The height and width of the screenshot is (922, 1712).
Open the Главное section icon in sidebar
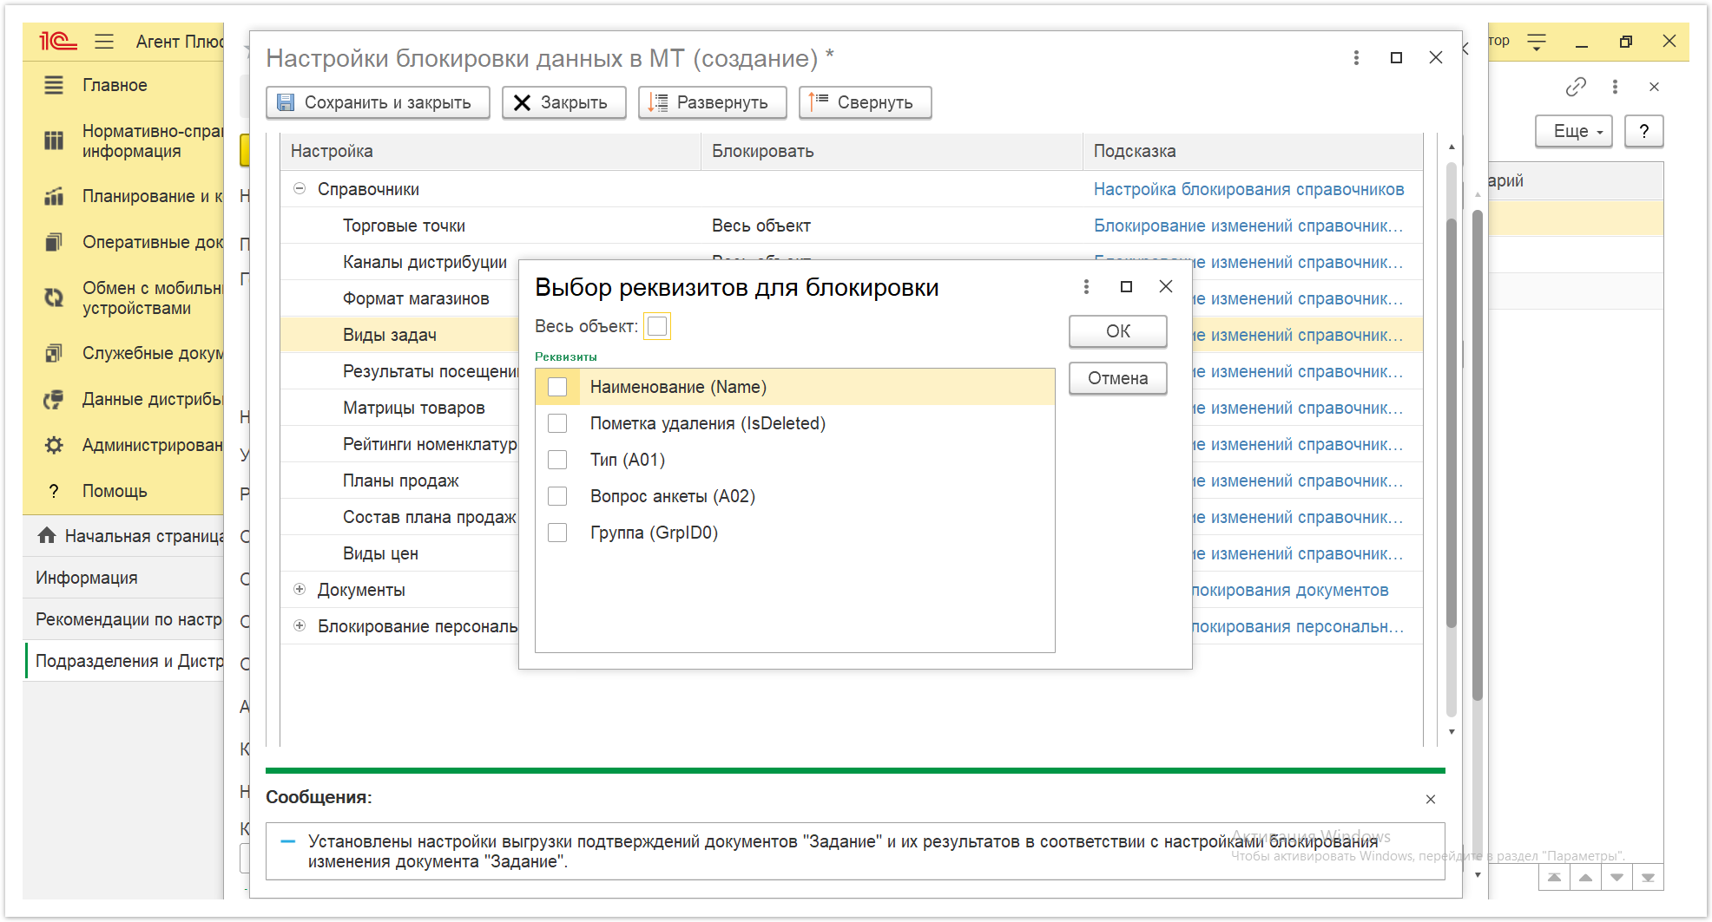(x=54, y=85)
